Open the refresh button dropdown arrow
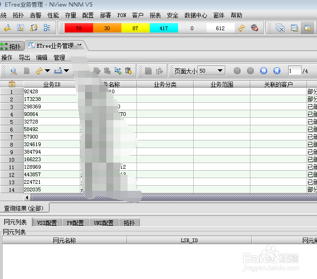Viewport: 317px width, 279px height. coord(48,71)
